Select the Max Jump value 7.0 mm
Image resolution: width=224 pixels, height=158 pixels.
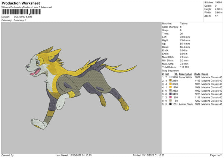click(184, 64)
